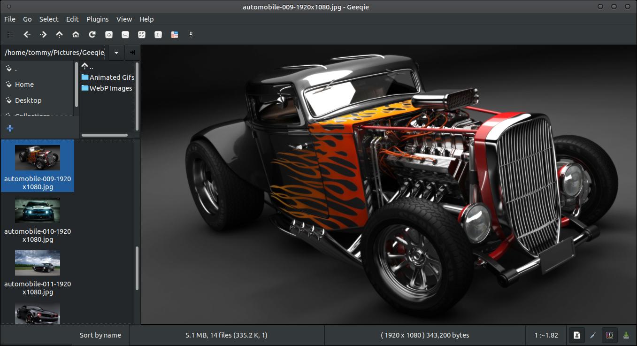Zoom image to fit window

pyautogui.click(x=142, y=34)
